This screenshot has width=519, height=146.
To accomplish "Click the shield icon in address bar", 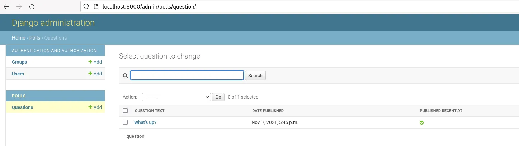I will 86,6.
